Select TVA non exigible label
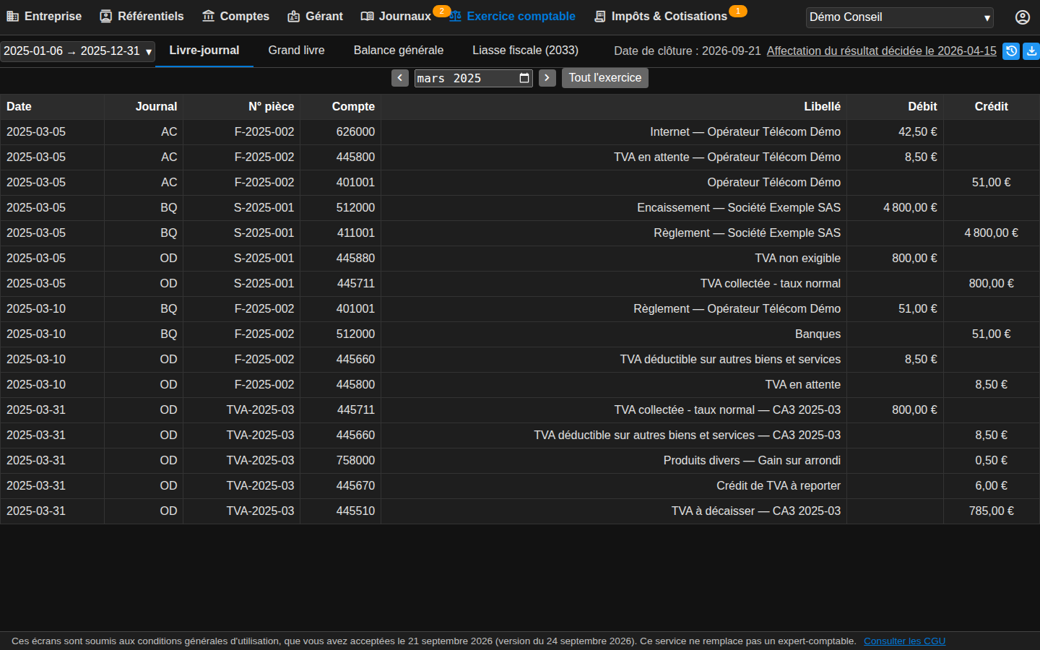Image resolution: width=1040 pixels, height=650 pixels. (x=797, y=259)
